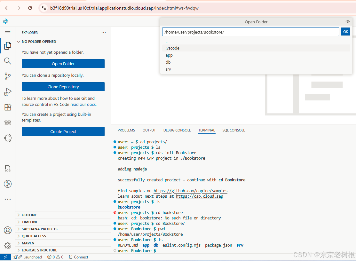Open the 'read our docs' link
This screenshot has width=356, height=261.
pos(83,104)
